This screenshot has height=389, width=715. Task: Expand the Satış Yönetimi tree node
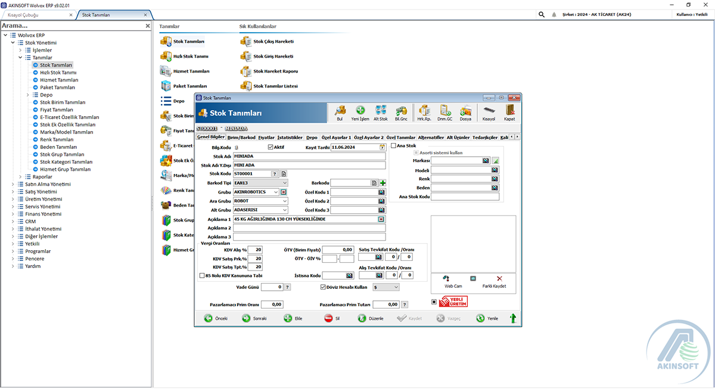tap(13, 191)
